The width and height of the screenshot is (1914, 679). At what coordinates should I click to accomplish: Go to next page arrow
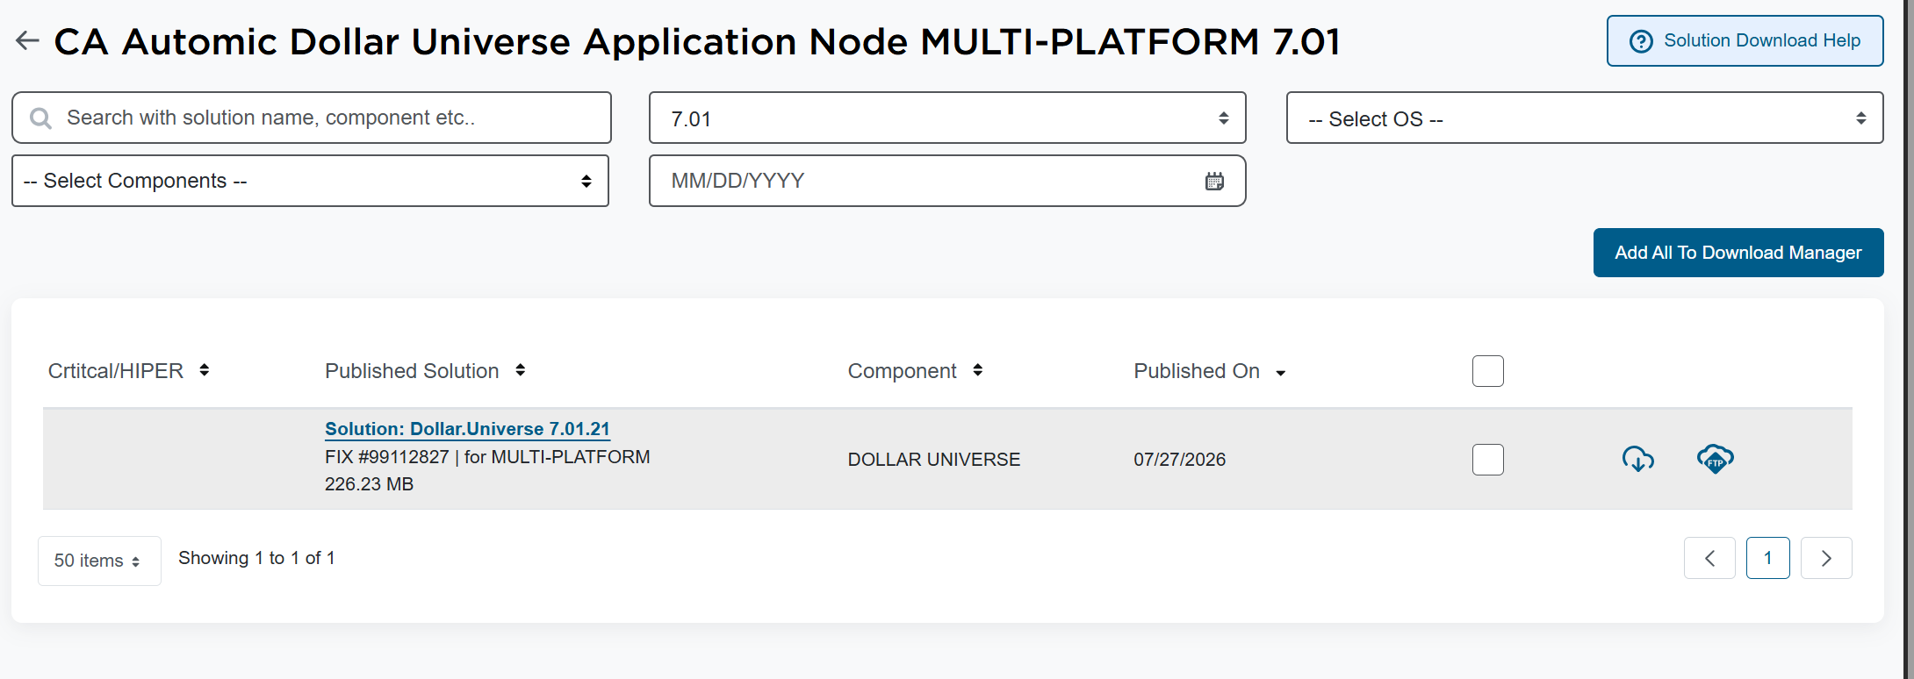pos(1826,558)
